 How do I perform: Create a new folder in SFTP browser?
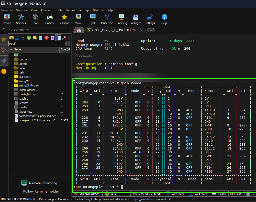tap(35, 38)
